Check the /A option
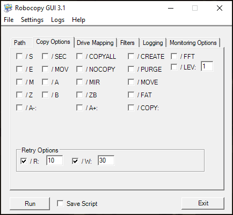The image size is (233, 215). tap(45, 82)
